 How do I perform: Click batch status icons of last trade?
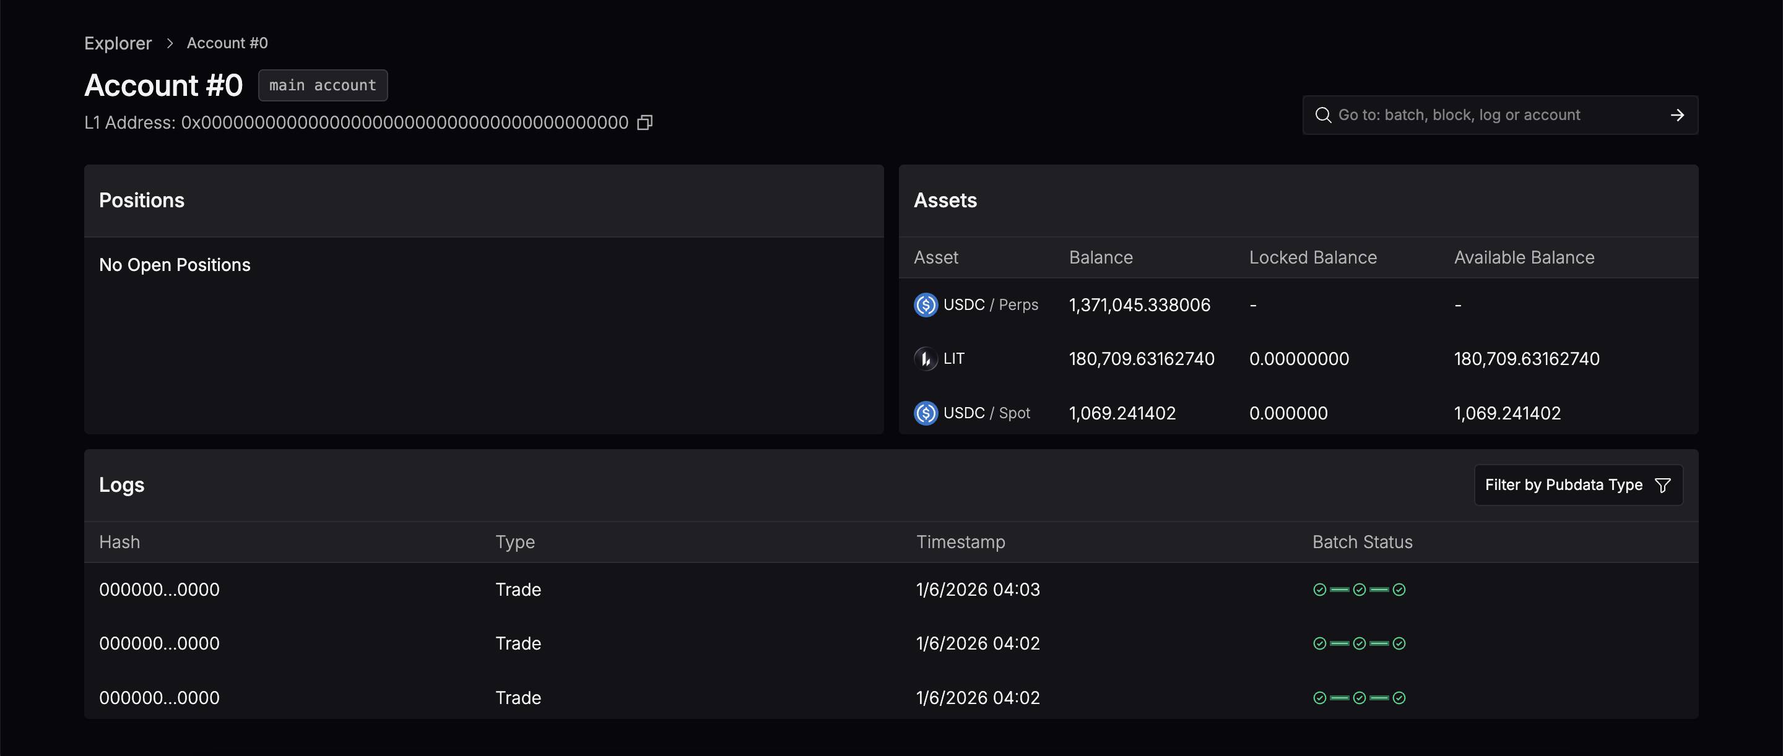click(1359, 698)
